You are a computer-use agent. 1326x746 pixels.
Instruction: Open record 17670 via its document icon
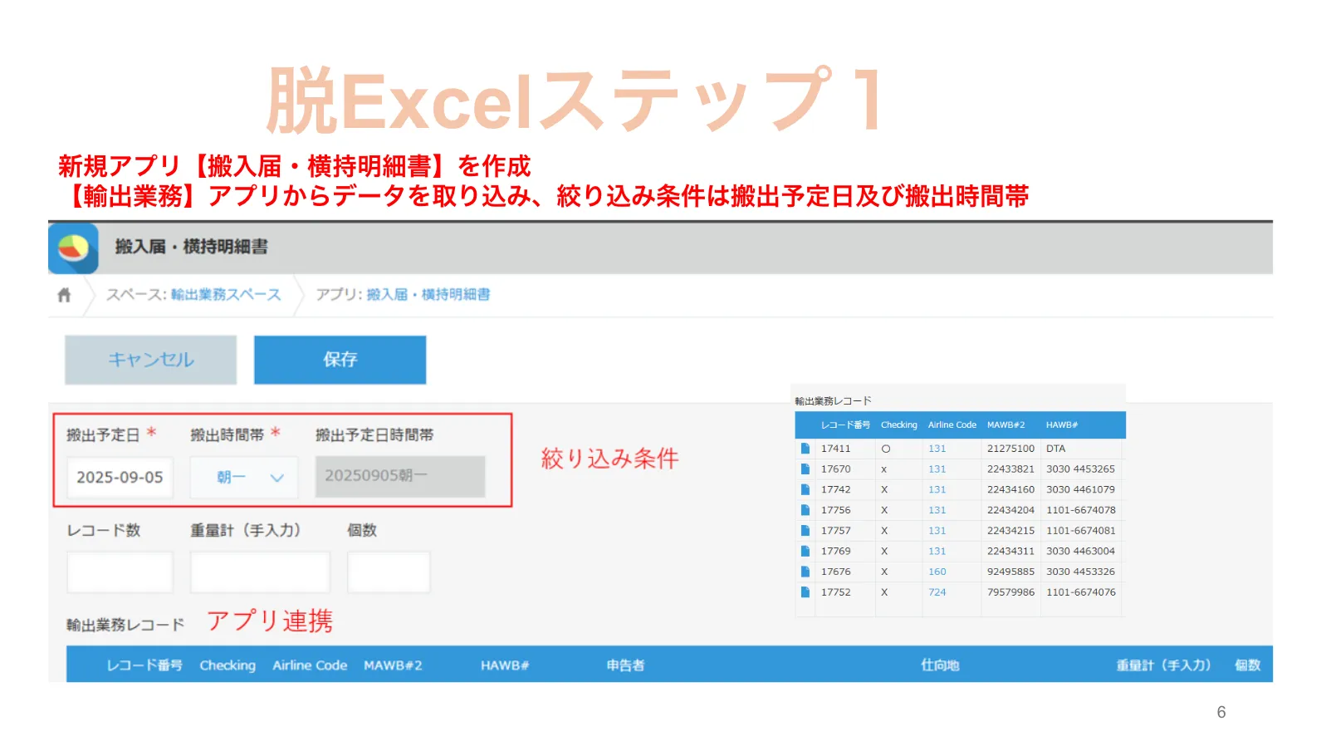pos(805,469)
